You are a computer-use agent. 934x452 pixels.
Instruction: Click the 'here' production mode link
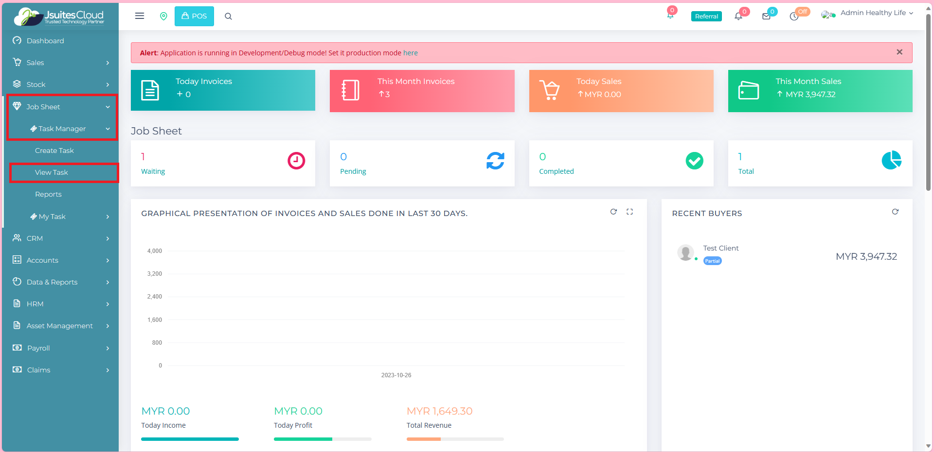(410, 53)
